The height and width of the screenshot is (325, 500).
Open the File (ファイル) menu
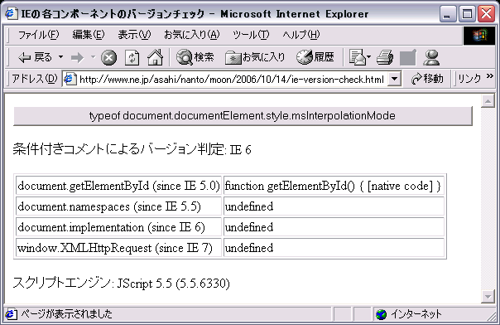(x=38, y=35)
